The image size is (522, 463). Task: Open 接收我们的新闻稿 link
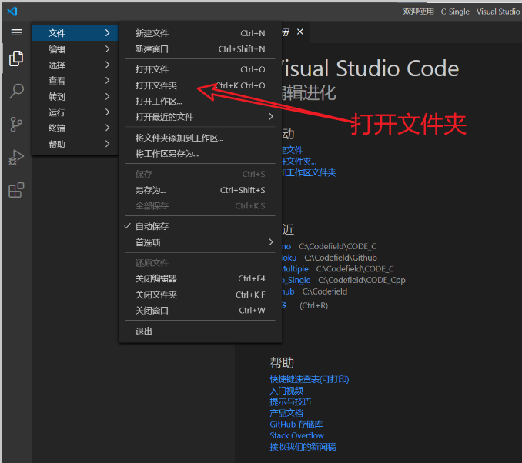point(303,447)
